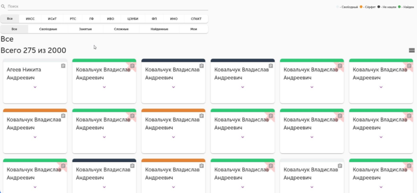Select the ЦЭУБИ faculty tab
The image size is (417, 193).
133,19
